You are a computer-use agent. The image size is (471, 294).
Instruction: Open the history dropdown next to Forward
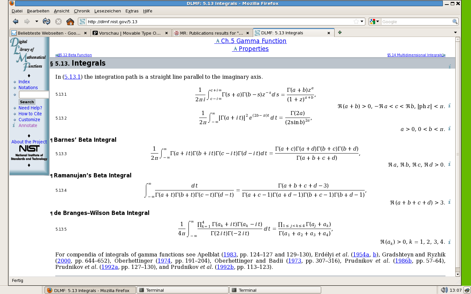(37, 22)
